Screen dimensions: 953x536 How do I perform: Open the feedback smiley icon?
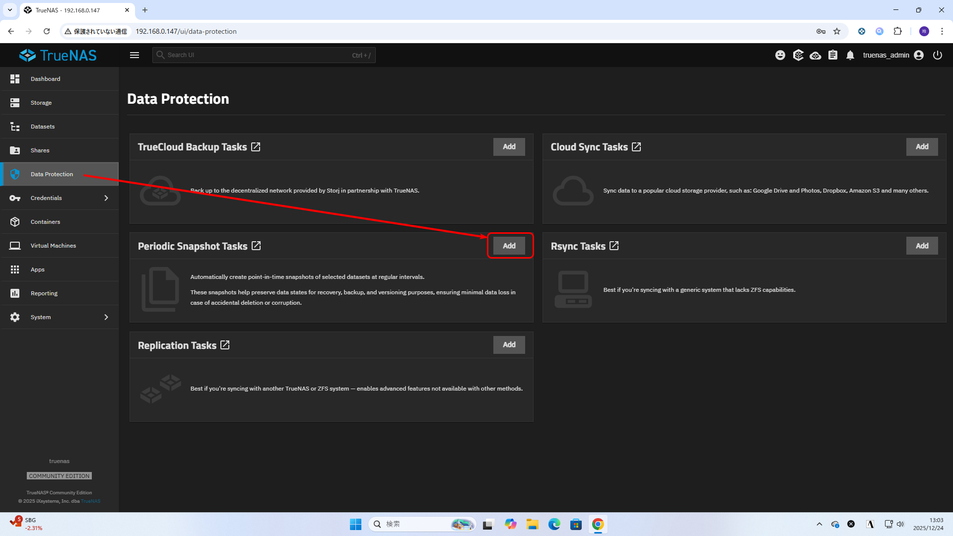[780, 55]
